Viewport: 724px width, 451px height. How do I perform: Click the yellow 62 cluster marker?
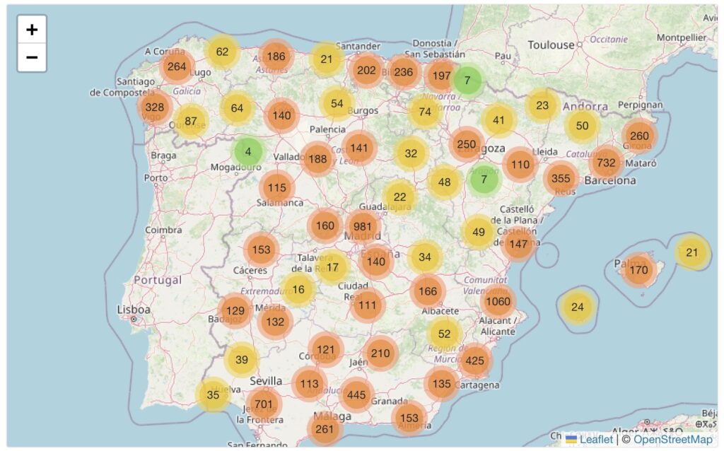pos(223,52)
